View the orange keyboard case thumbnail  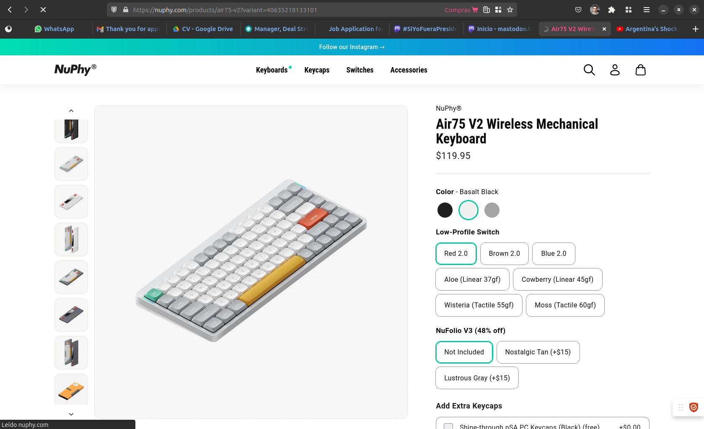(71, 390)
